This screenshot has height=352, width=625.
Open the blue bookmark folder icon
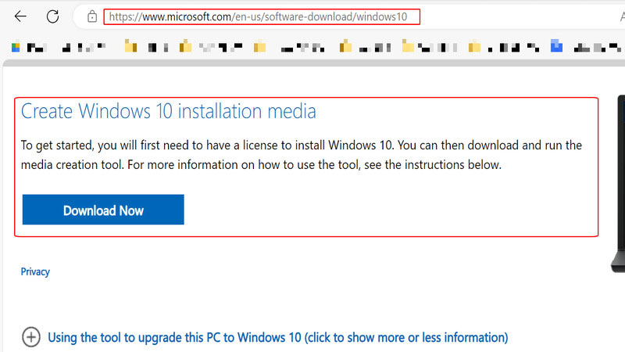[556, 46]
